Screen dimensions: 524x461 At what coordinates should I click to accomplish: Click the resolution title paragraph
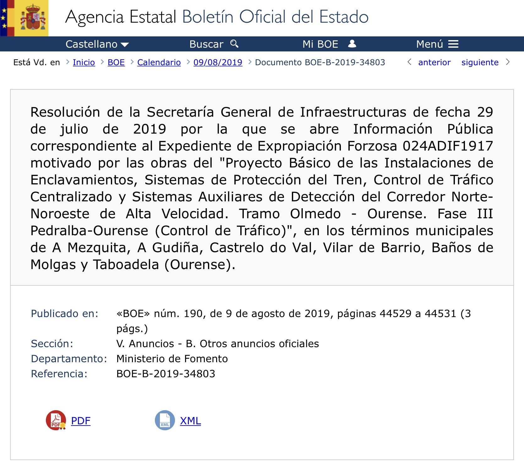pyautogui.click(x=262, y=188)
